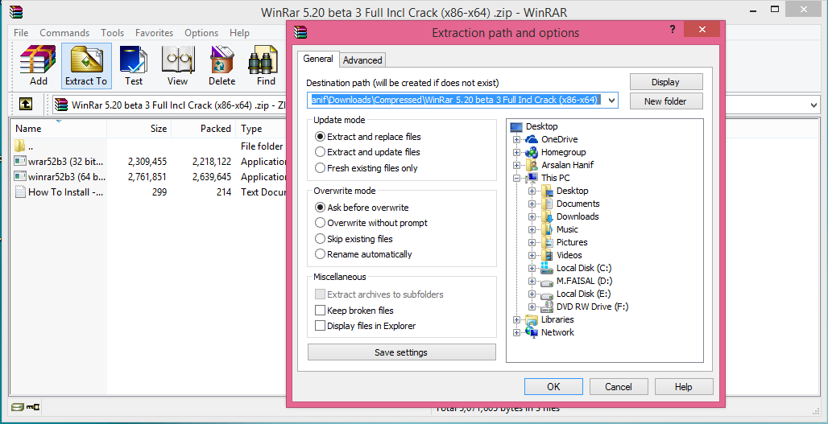Open the File menu

[21, 33]
